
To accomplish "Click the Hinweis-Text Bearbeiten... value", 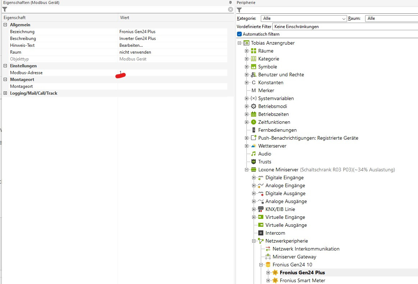I will pos(131,45).
